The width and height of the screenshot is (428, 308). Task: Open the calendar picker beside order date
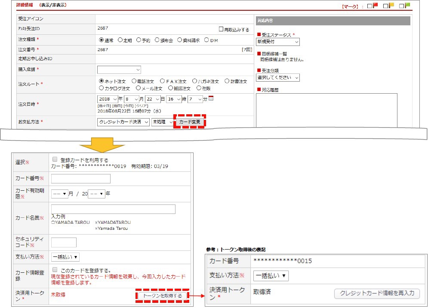[211, 99]
